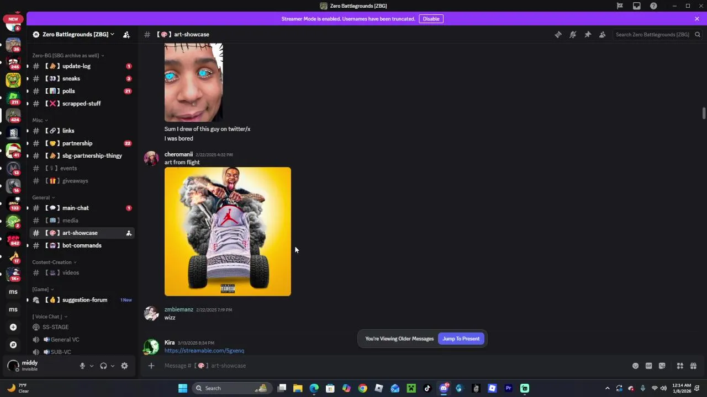The height and width of the screenshot is (397, 707).
Task: Open File Explorer from the taskbar
Action: [298, 388]
